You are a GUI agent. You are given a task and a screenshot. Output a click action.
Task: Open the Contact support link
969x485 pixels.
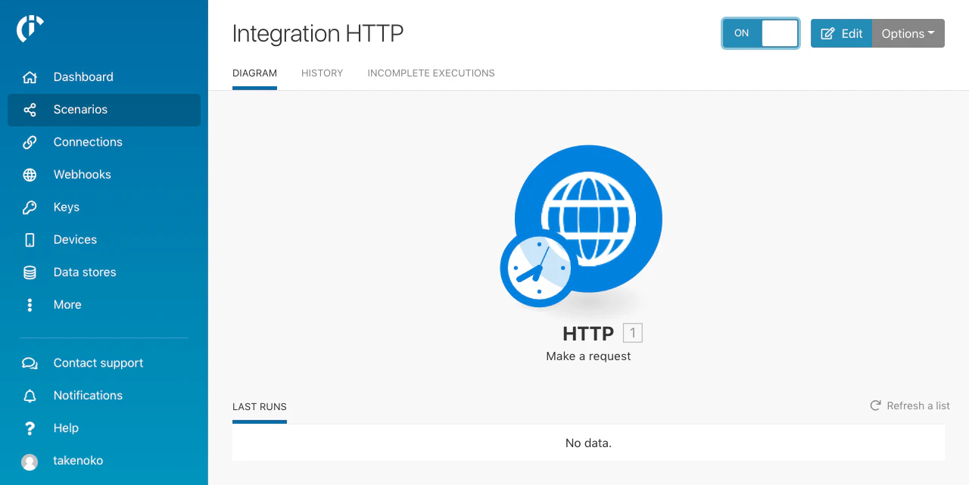pyautogui.click(x=98, y=363)
